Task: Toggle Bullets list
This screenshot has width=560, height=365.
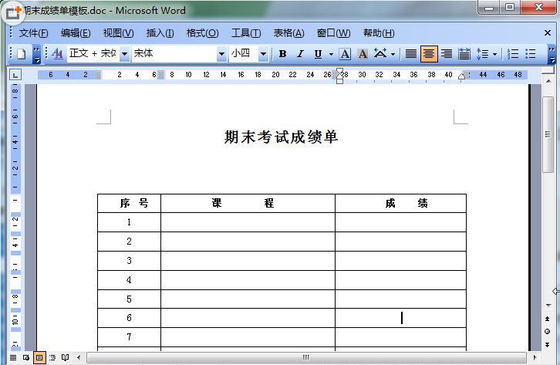Action: tap(531, 54)
